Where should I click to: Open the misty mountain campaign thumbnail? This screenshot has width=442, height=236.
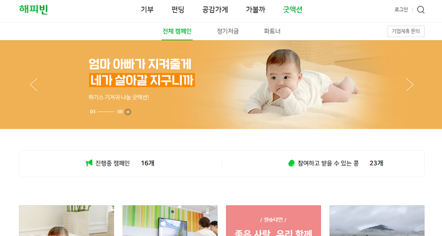pyautogui.click(x=377, y=221)
